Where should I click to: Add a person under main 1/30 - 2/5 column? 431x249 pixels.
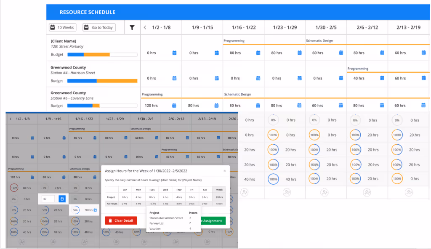click(325, 192)
